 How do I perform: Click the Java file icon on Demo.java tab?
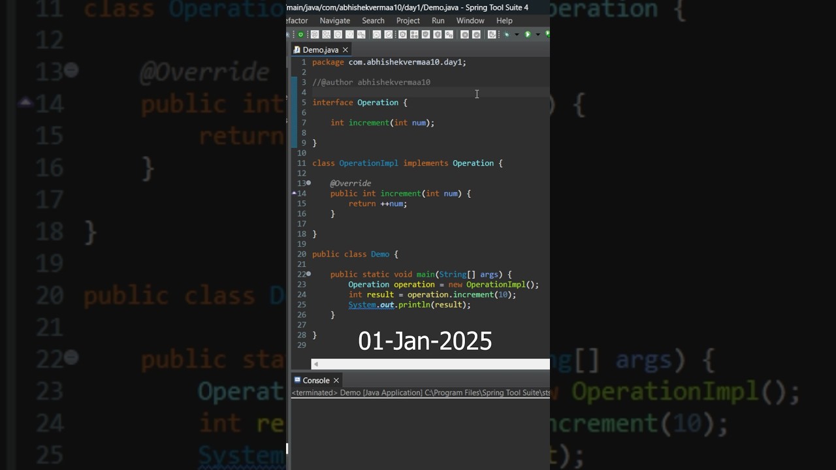coord(297,50)
